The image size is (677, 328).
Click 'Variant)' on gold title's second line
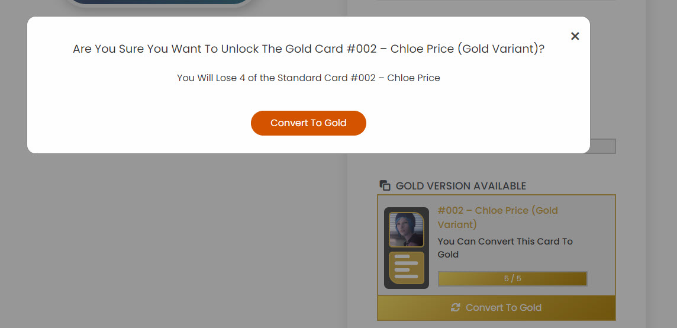click(457, 225)
